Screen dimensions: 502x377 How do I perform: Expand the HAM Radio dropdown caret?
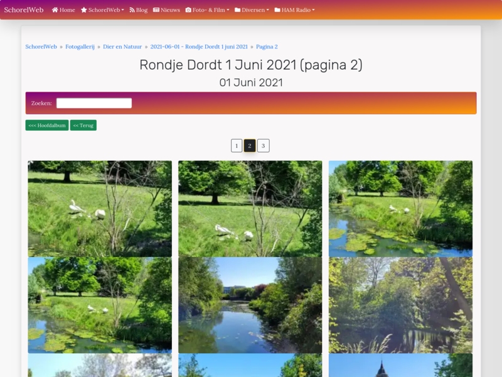pos(313,10)
